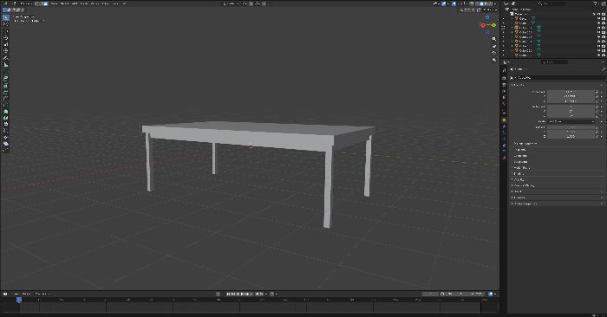
Task: Select the Measure tool
Action: (6, 65)
